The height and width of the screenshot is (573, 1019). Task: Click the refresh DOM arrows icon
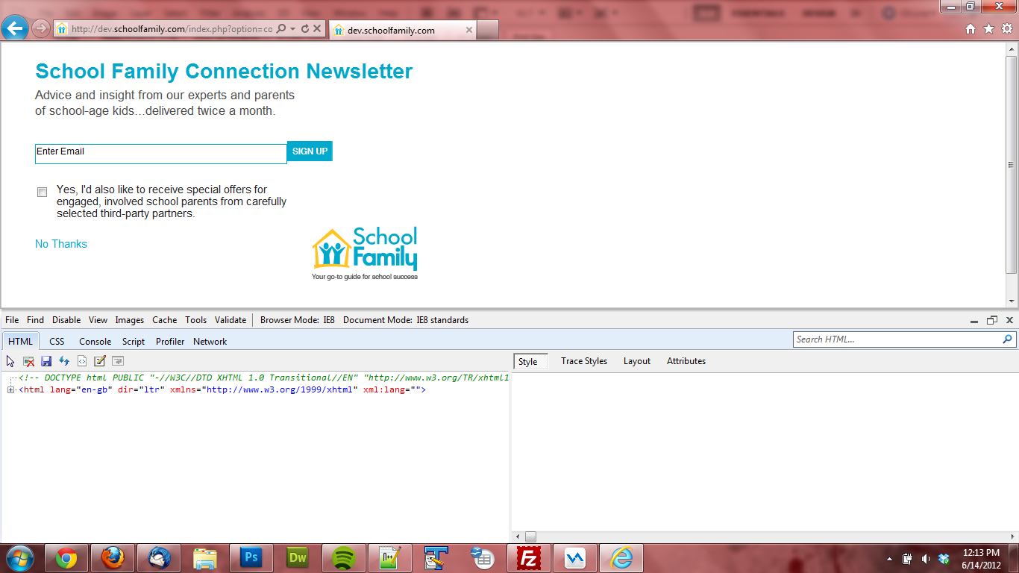[x=64, y=361]
